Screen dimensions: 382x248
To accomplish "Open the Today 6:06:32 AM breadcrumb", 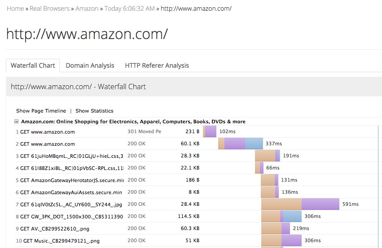I will [x=129, y=9].
